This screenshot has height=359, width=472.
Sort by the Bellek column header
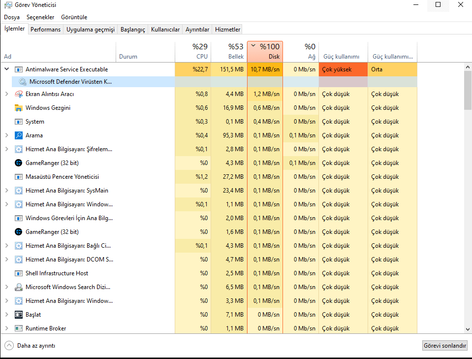229,52
